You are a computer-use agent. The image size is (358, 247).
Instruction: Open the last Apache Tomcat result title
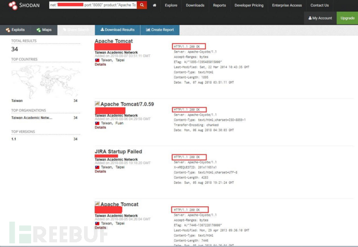[x=119, y=204]
